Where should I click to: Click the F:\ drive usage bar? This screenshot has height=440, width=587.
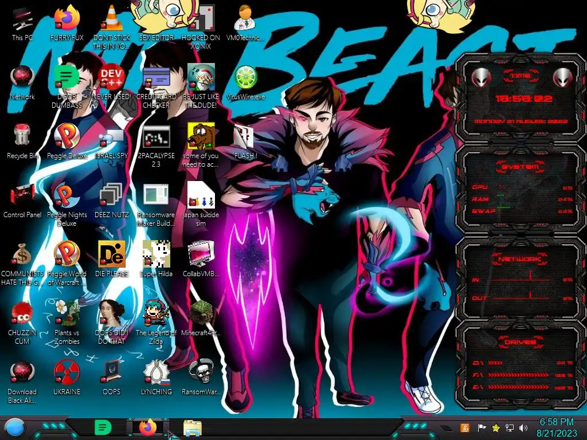[x=518, y=375]
